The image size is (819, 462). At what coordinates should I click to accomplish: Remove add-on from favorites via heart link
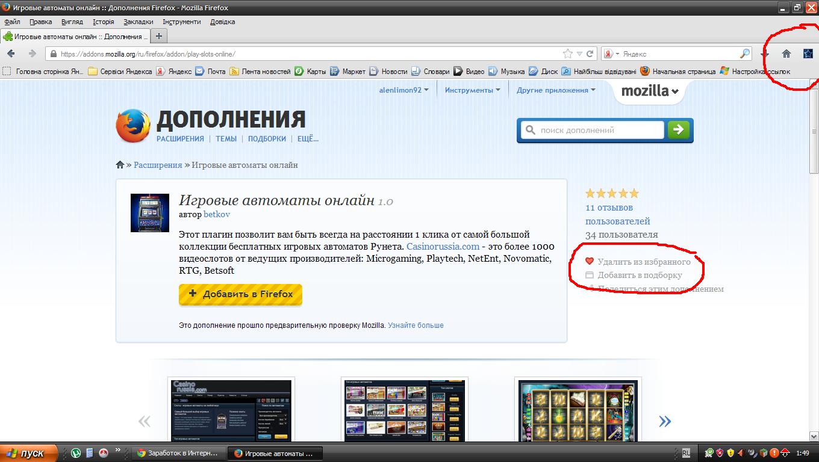click(638, 262)
